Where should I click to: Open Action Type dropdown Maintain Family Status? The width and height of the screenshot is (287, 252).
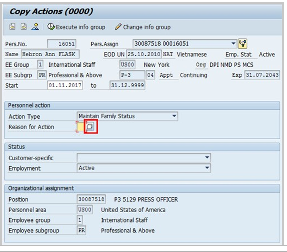(x=127, y=116)
